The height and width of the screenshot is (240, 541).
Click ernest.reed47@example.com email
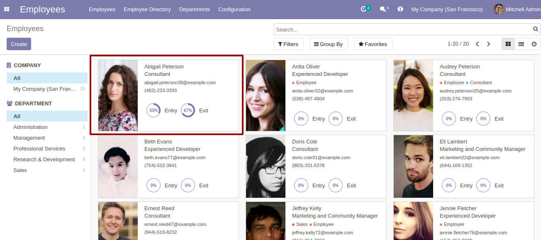175,224
